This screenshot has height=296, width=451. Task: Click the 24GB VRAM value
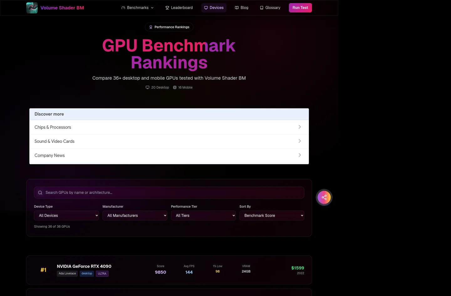pos(246,272)
